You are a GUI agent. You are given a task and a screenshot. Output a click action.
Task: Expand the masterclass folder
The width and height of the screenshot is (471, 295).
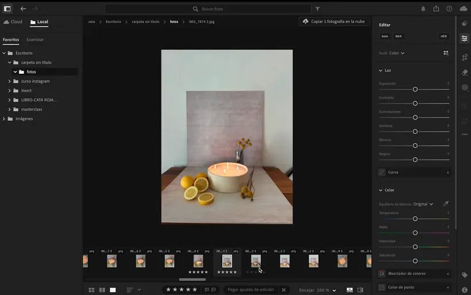click(10, 109)
